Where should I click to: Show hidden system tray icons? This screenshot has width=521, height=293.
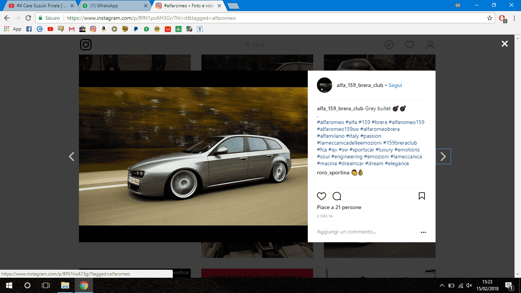442,285
